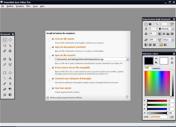The width and height of the screenshot is (176, 127).
Task: Click the magenta inverted color icon
Action: click(172, 63)
